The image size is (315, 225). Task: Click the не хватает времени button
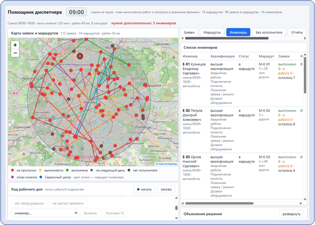point(68,203)
